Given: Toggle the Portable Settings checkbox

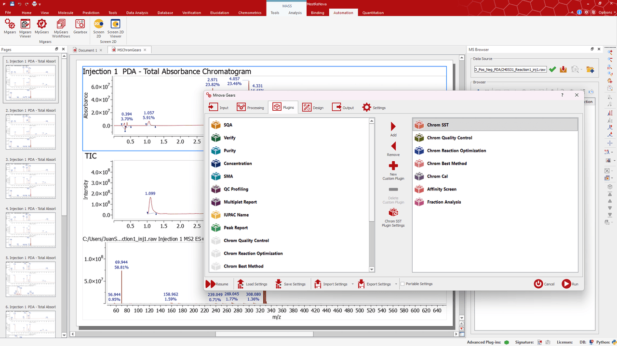Looking at the screenshot, I should (402, 284).
